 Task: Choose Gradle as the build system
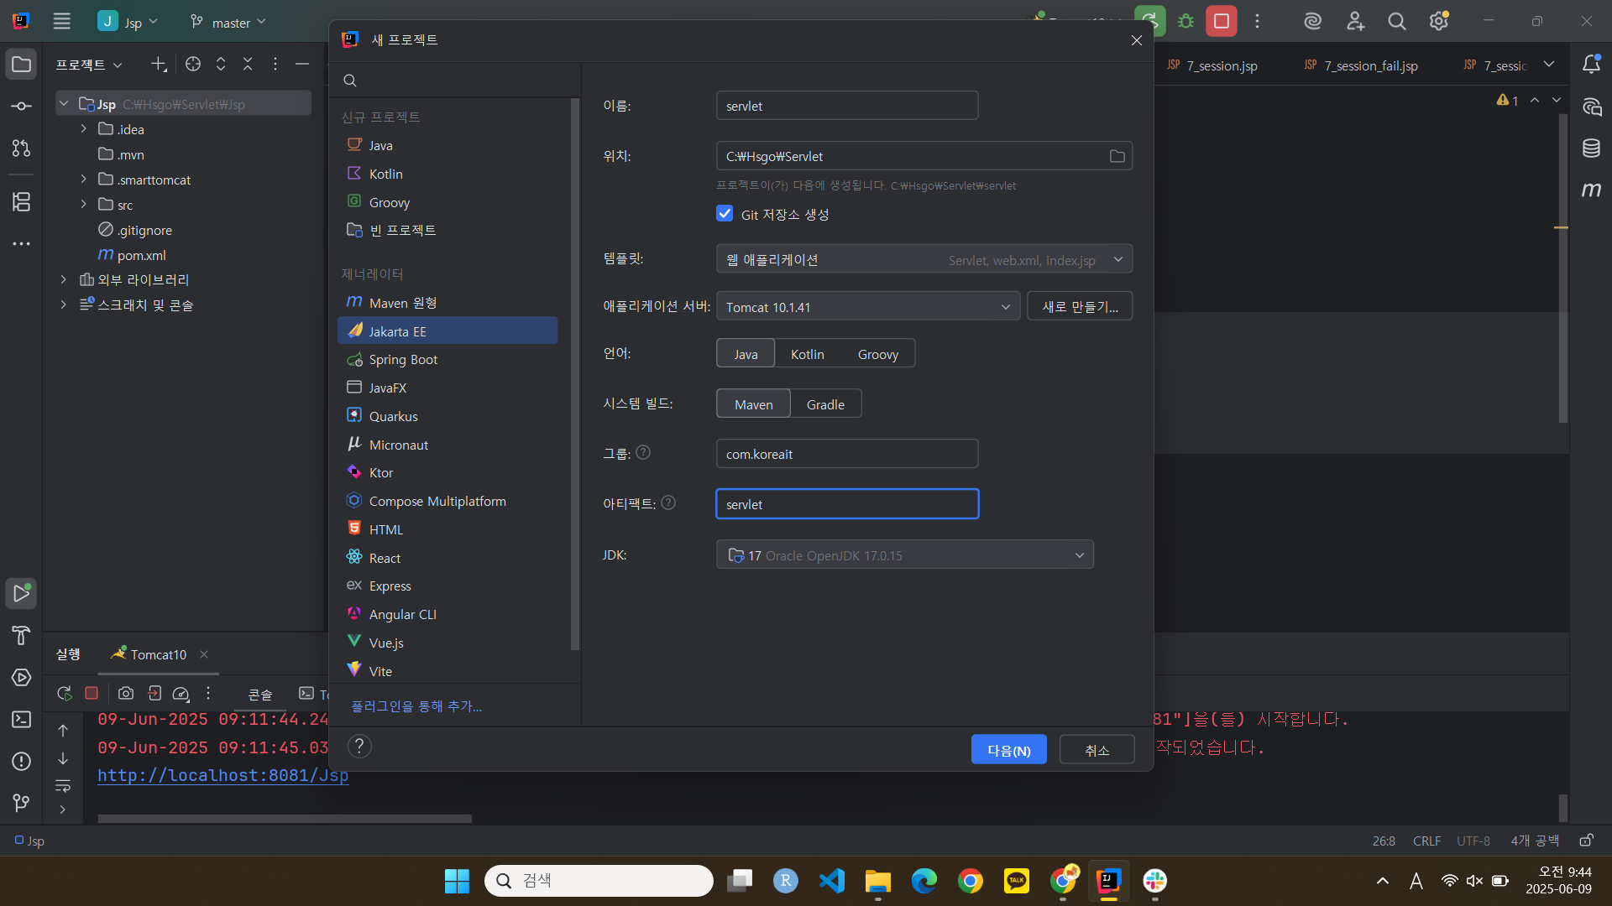pyautogui.click(x=825, y=404)
